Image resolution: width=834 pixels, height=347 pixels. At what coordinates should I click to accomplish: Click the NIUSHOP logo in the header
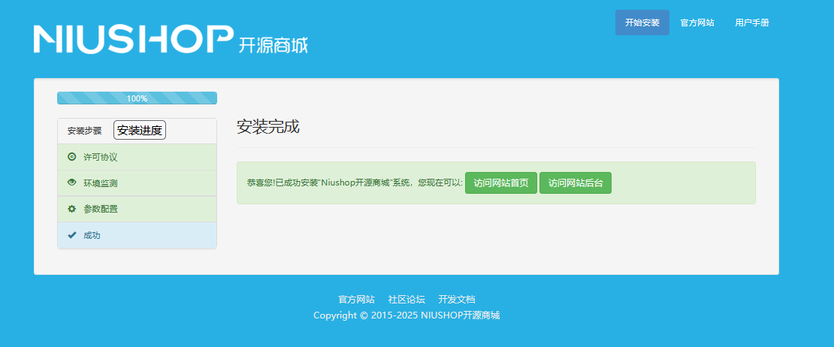[x=134, y=39]
